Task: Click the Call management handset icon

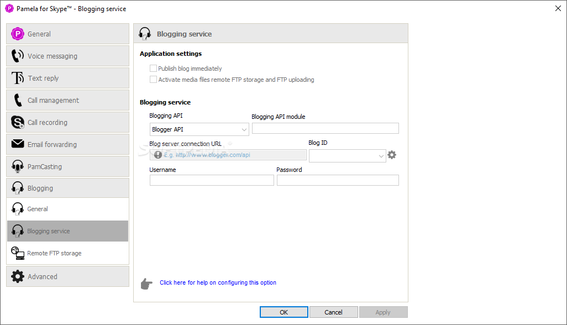Action: pos(18,100)
